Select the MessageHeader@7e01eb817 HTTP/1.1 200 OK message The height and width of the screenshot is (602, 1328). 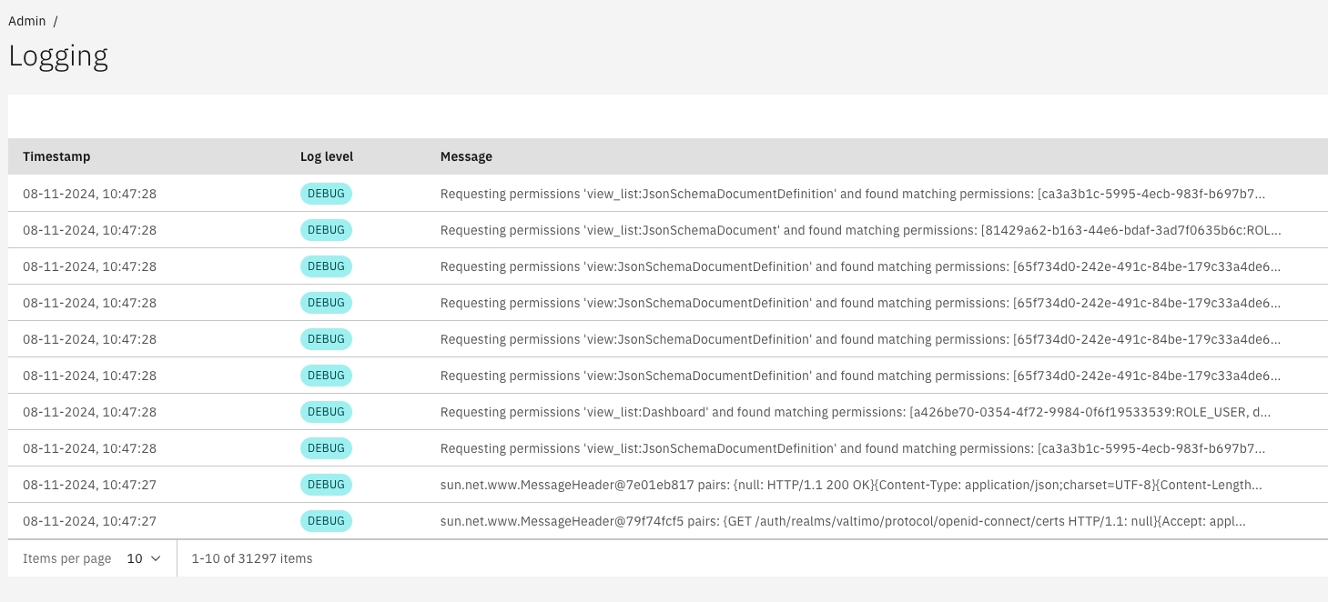[x=851, y=485]
